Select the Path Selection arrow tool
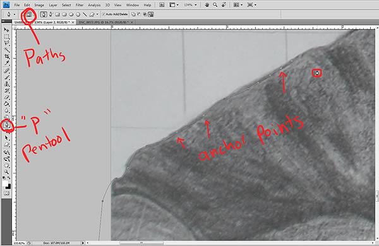The width and height of the screenshot is (379, 246). coord(6,138)
